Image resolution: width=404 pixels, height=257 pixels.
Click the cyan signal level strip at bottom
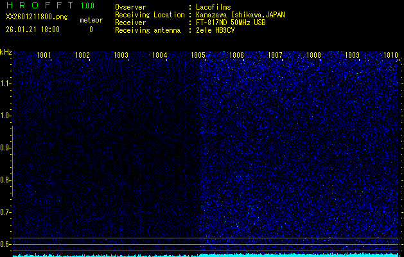pyautogui.click(x=206, y=254)
